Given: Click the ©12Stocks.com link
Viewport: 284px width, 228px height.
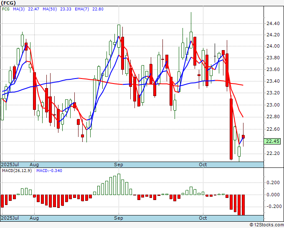Looking at the screenshot, I should coord(266,225).
